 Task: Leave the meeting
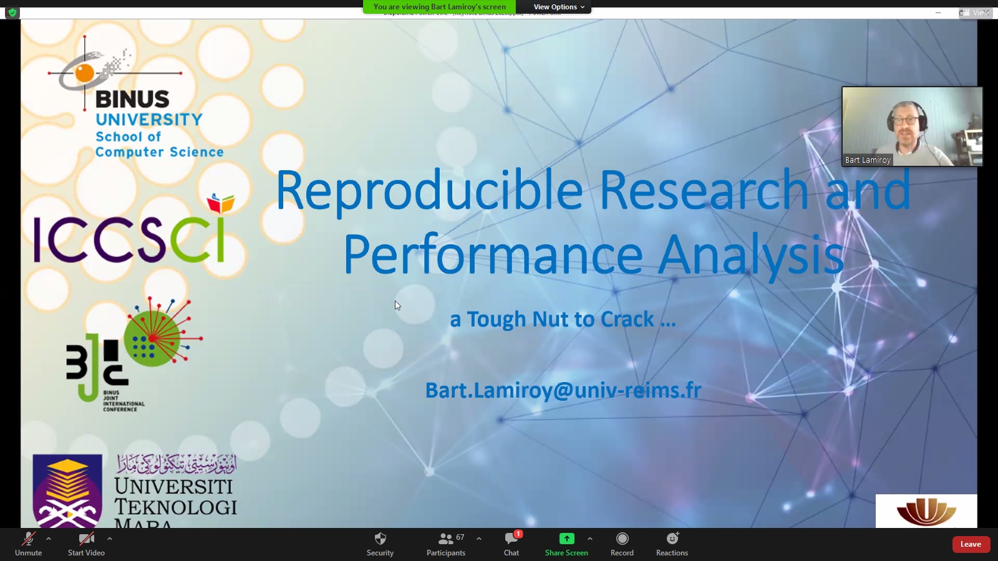point(971,544)
